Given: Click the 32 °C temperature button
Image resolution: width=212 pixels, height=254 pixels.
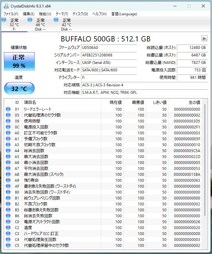Looking at the screenshot, I should [x=19, y=89].
